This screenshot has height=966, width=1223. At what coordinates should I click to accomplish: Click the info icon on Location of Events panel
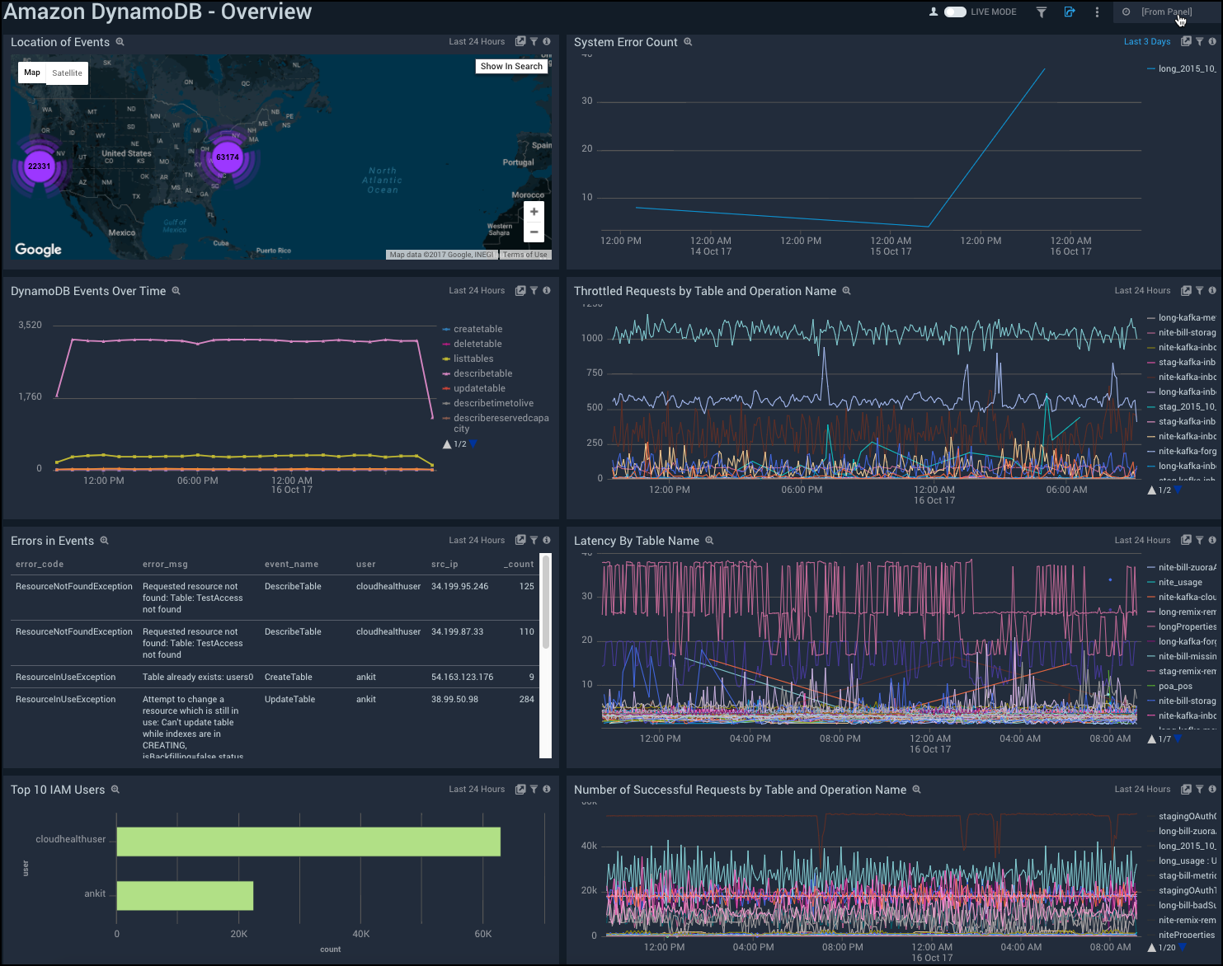tap(547, 41)
